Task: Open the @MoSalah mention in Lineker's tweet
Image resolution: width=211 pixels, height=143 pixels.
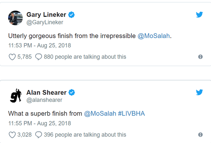Action: click(x=154, y=36)
